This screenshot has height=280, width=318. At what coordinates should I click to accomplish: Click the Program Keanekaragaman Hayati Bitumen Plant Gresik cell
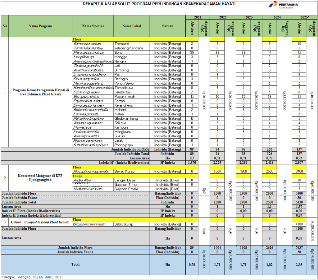pyautogui.click(x=40, y=92)
